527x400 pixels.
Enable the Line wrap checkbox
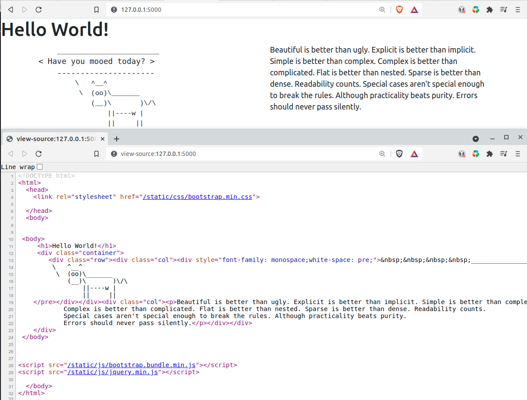click(39, 166)
